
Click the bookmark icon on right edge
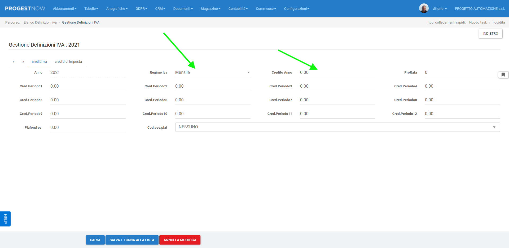(503, 75)
